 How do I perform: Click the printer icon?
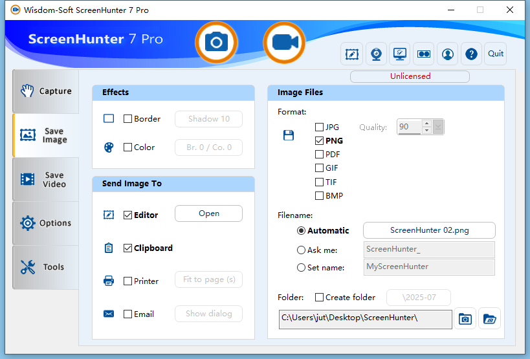tap(109, 281)
